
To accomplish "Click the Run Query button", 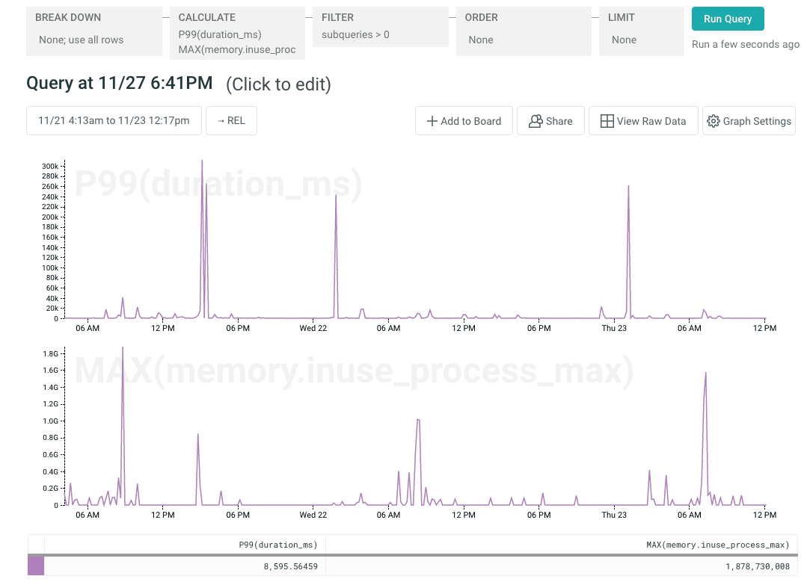I will 727,19.
